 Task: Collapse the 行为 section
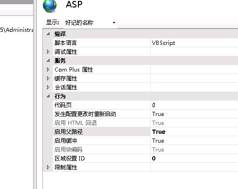48,96
